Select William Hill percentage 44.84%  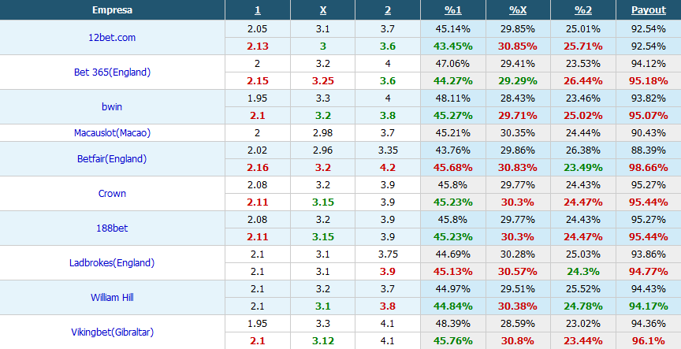453,307
